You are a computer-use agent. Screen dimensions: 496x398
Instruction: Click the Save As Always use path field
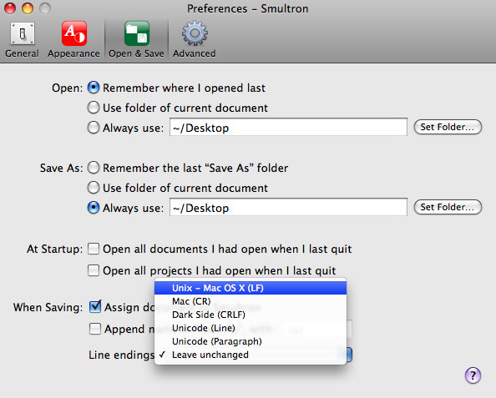pos(288,208)
